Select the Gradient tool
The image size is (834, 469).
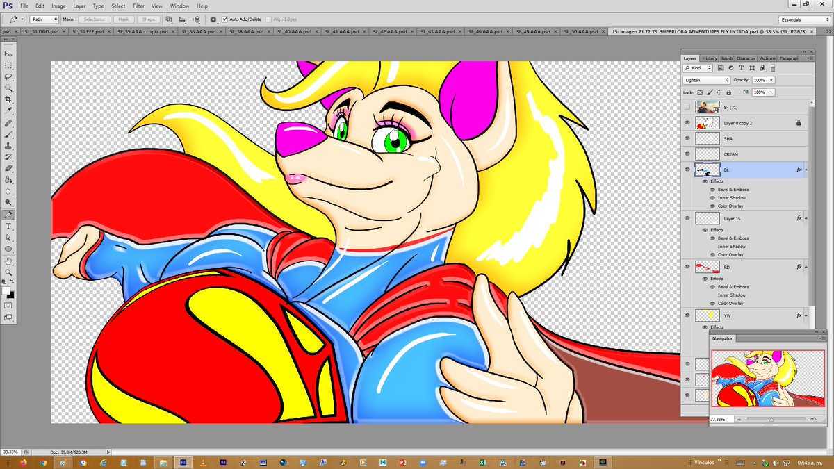pos(8,179)
